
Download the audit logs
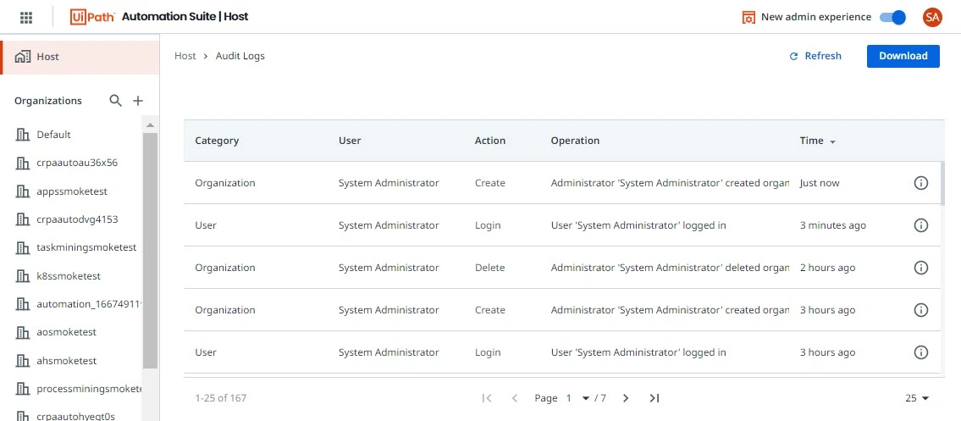pyautogui.click(x=903, y=56)
